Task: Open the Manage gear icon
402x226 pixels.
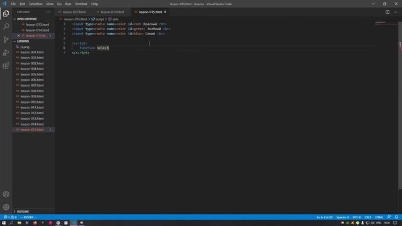Action: (6, 207)
